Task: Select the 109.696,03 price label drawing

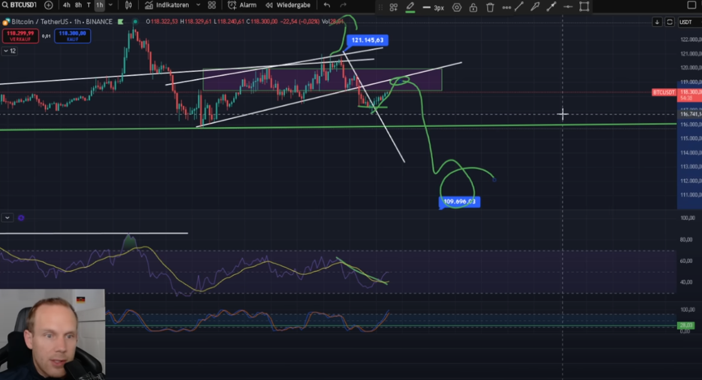Action: [459, 202]
